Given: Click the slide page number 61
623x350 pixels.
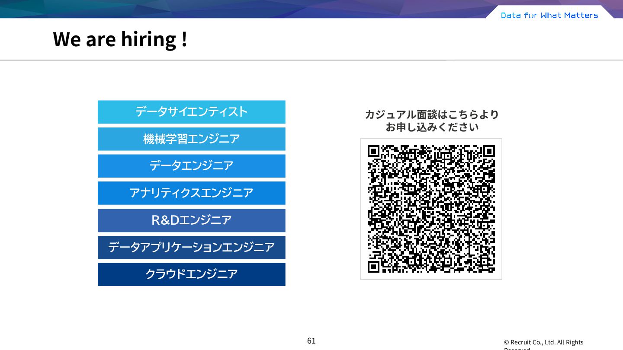Looking at the screenshot, I should click(311, 340).
